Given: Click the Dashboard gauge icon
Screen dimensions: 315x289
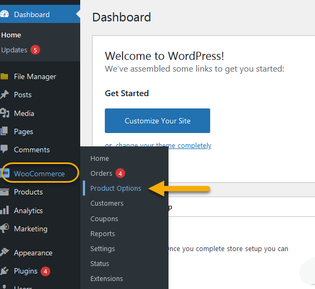Looking at the screenshot, I should (4, 14).
